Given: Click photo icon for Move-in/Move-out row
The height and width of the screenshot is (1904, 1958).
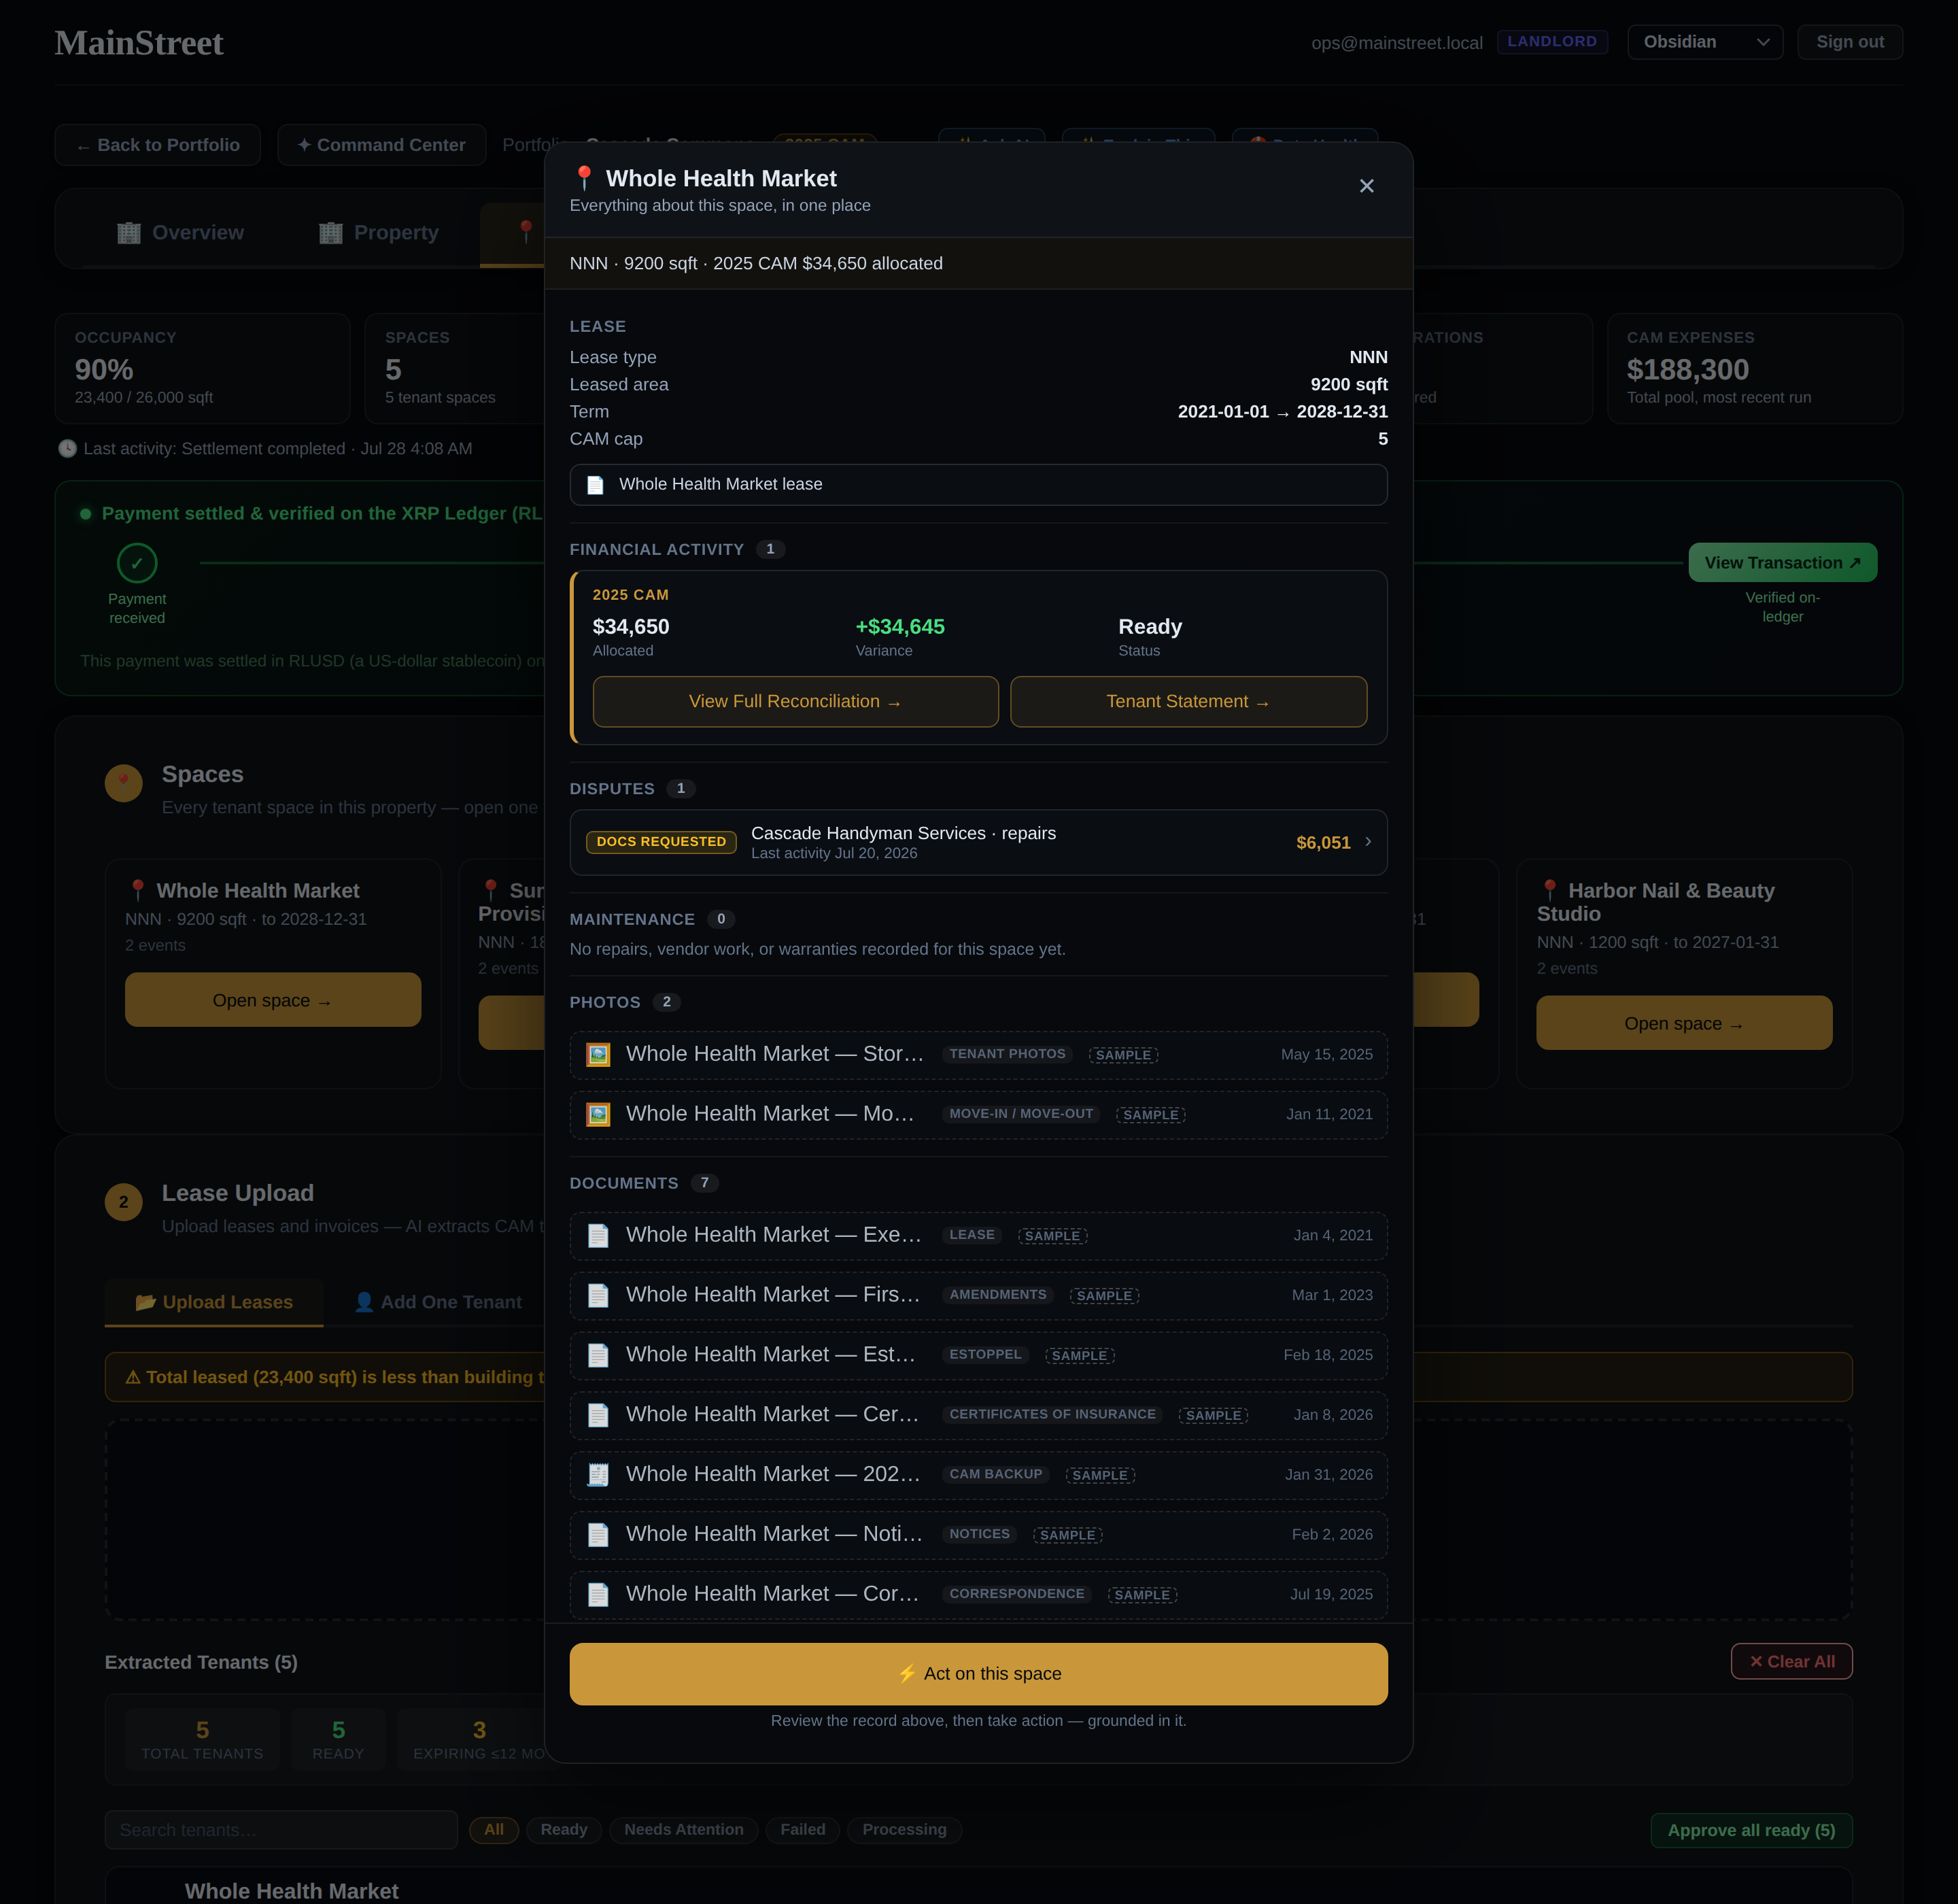Looking at the screenshot, I should [598, 1115].
